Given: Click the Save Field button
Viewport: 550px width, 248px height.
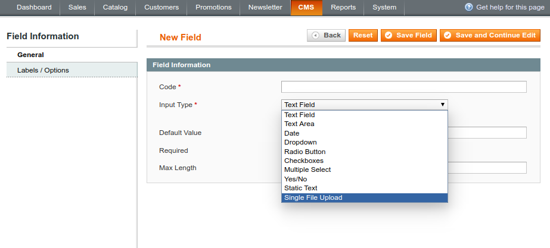Looking at the screenshot, I should (x=408, y=35).
